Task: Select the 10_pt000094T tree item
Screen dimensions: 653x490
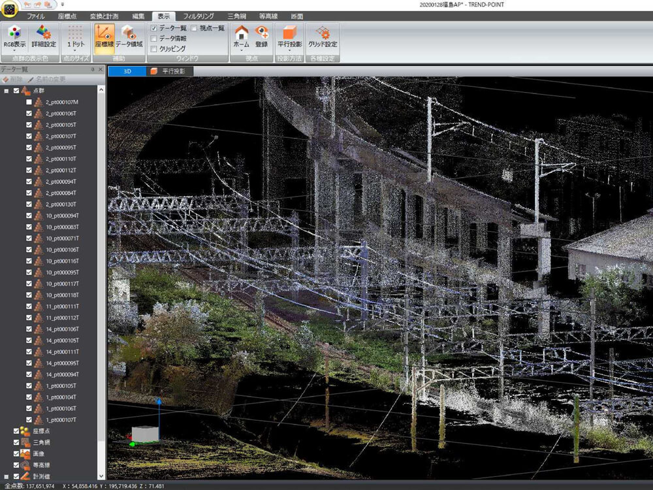Action: tap(61, 216)
